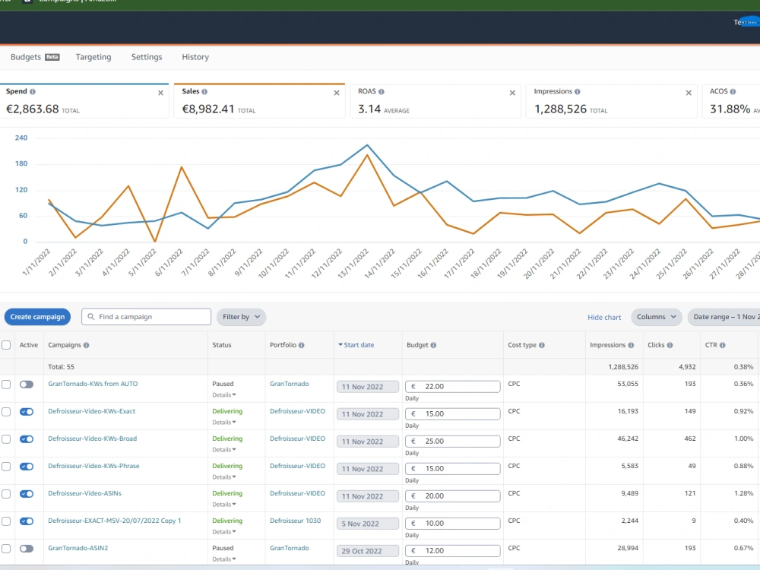The image size is (760, 570).
Task: Check the Defroisseur-Video-ASINs row checkbox
Action: [x=6, y=494]
